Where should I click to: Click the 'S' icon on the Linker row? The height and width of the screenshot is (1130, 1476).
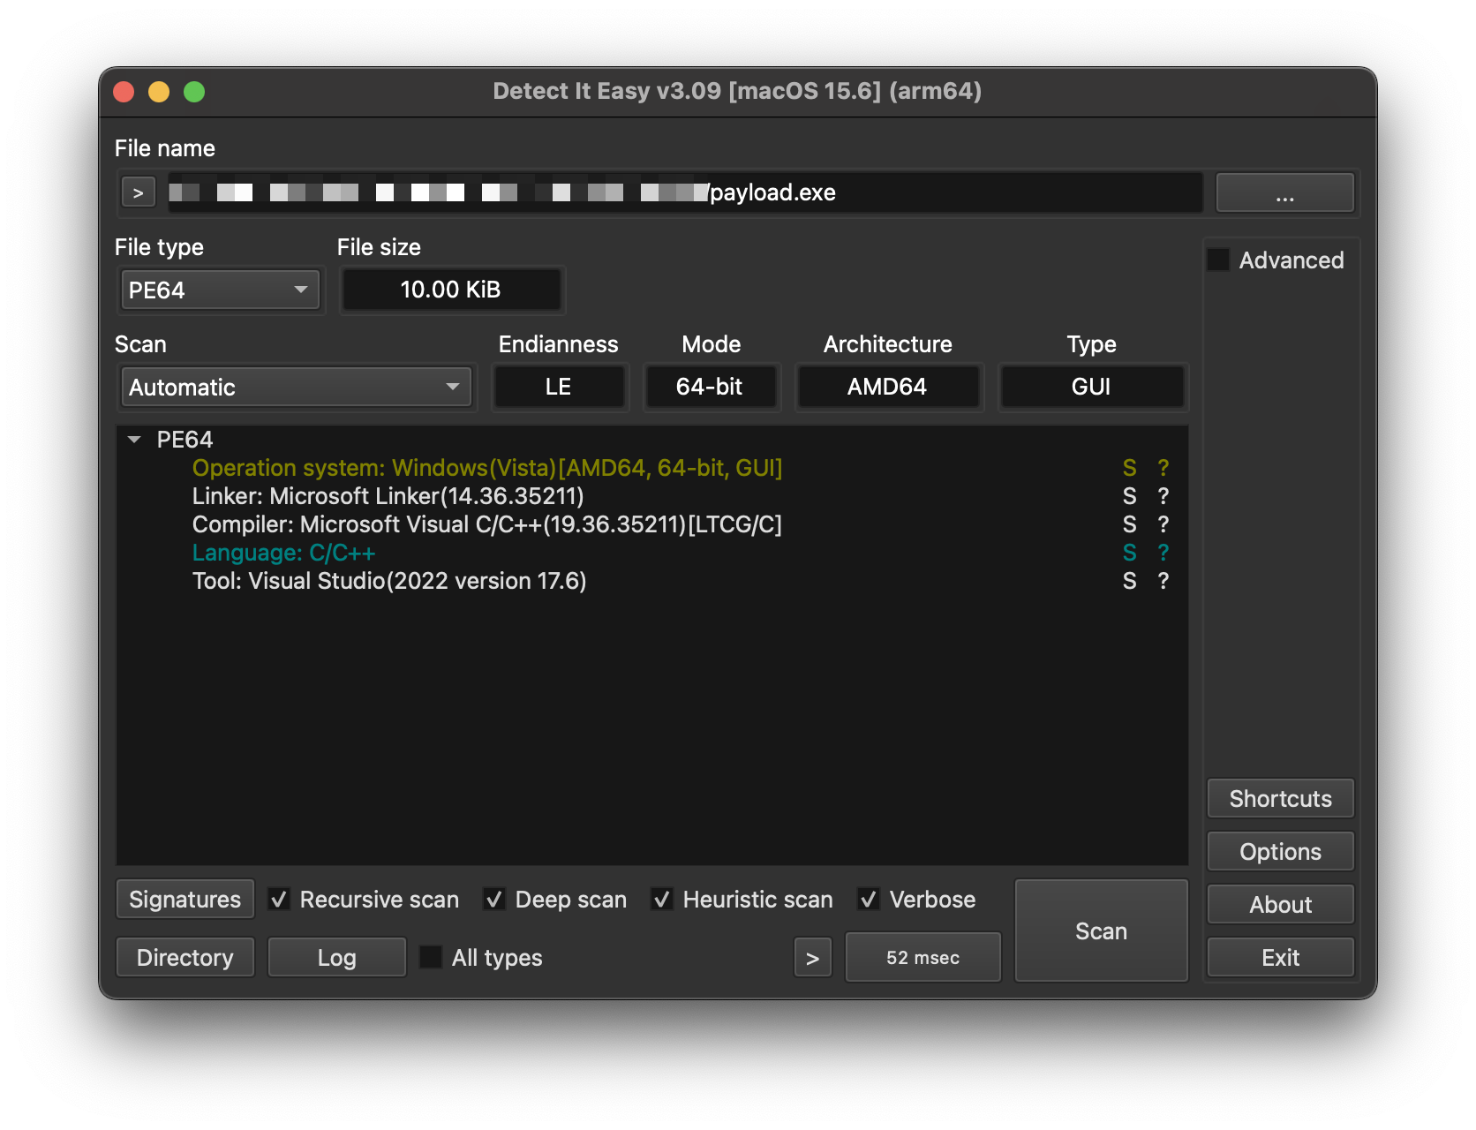(x=1129, y=496)
